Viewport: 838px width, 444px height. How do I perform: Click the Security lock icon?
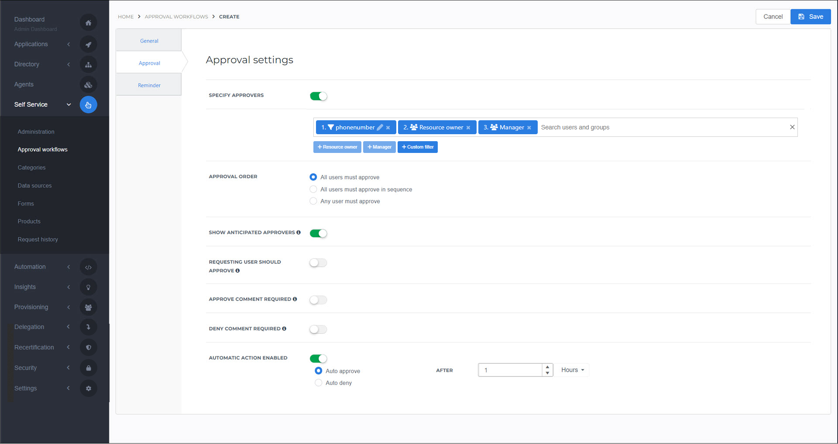[89, 368]
